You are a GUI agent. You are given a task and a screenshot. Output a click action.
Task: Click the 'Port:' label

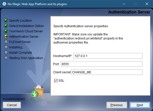point(56,64)
